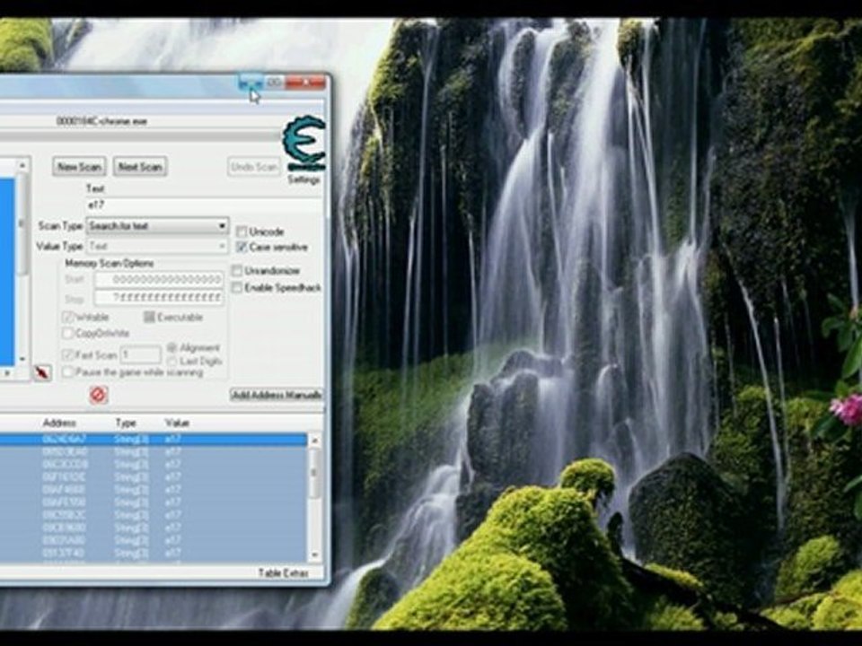Click the Add Address Manually button

276,395
